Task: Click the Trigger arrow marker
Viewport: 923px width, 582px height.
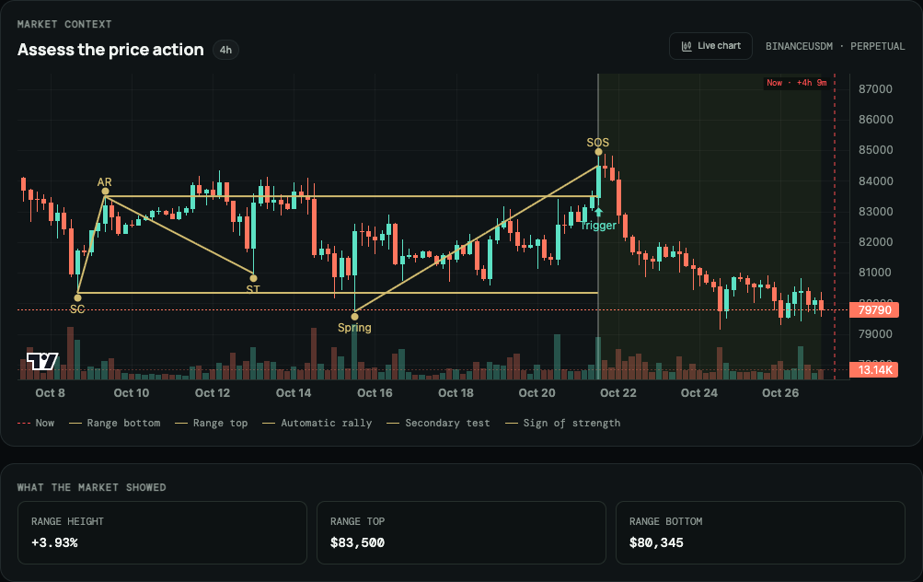Action: [x=599, y=212]
